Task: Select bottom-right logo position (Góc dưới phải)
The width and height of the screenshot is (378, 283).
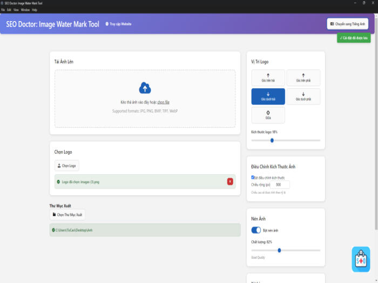Action: (x=303, y=96)
